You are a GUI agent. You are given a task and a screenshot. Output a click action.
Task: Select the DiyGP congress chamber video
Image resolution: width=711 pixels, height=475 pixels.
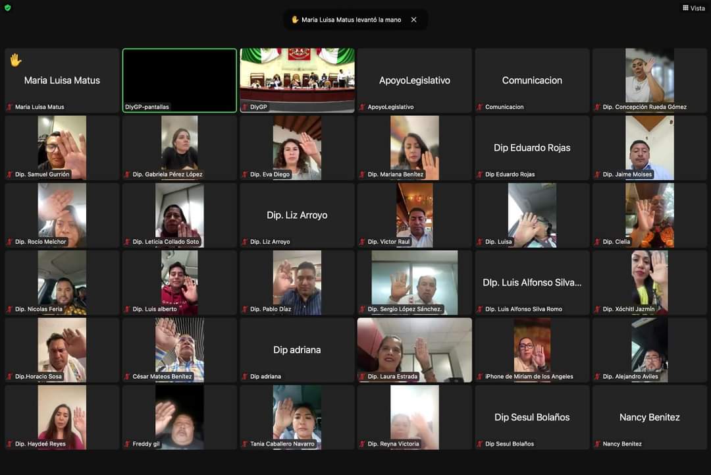pyautogui.click(x=297, y=76)
